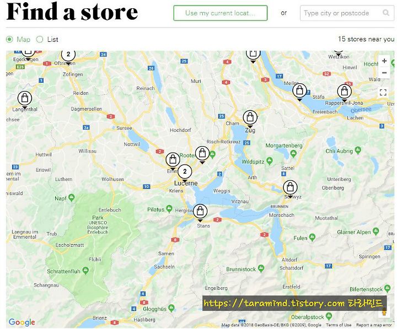Click the Altdorf town label

(x=289, y=260)
